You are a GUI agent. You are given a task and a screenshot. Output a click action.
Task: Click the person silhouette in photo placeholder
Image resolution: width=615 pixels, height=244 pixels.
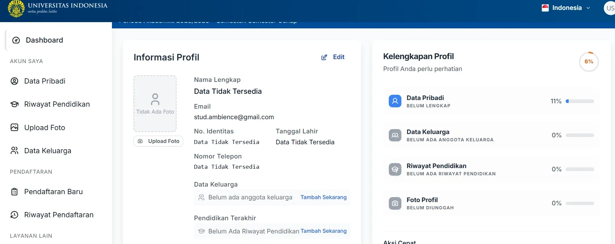click(155, 99)
